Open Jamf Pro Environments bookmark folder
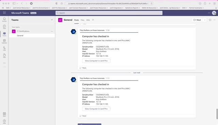Image resolution: width=218 pixels, height=125 pixels. [x=41, y=8]
